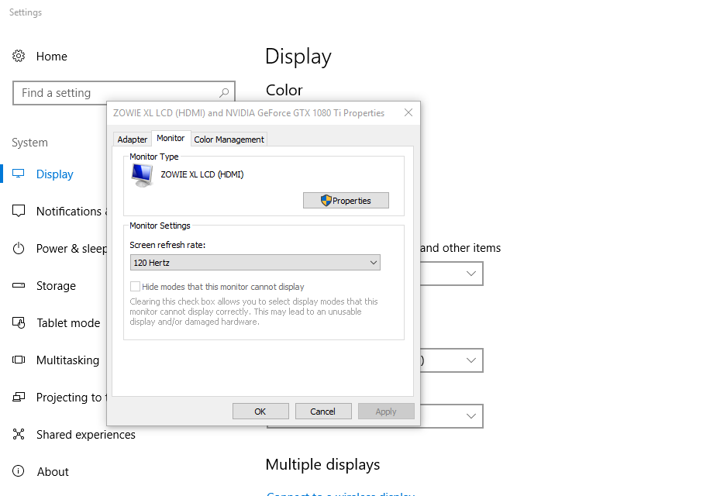The image size is (710, 496).
Task: Click the System section label
Action: pyautogui.click(x=30, y=143)
